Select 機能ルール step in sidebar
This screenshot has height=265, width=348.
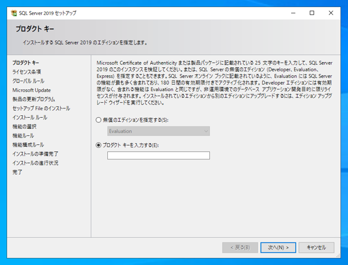23,136
